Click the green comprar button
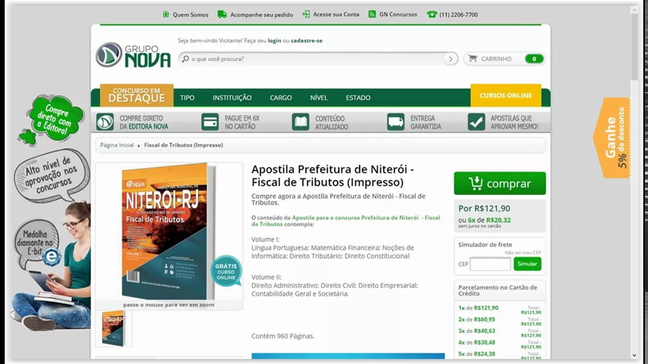648x364 pixels. 500,184
